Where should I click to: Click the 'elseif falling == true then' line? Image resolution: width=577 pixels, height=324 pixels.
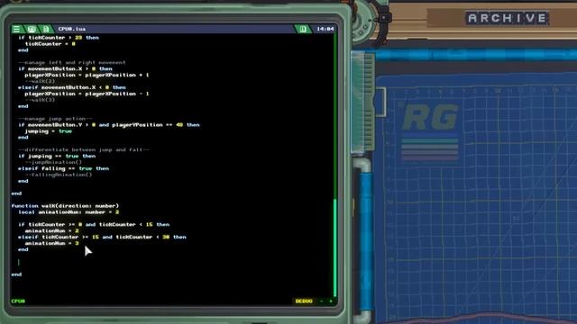63,168
